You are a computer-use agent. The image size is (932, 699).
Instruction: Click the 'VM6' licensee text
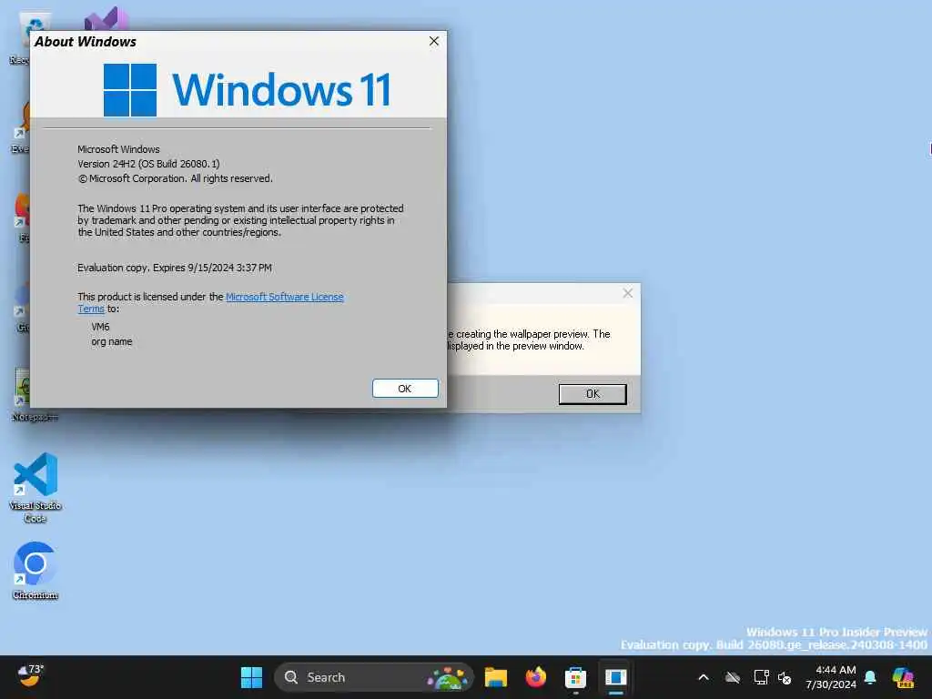(x=100, y=327)
